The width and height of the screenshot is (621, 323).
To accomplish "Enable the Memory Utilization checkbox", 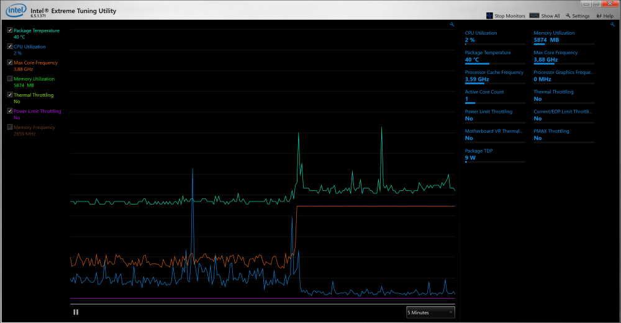I will point(9,79).
